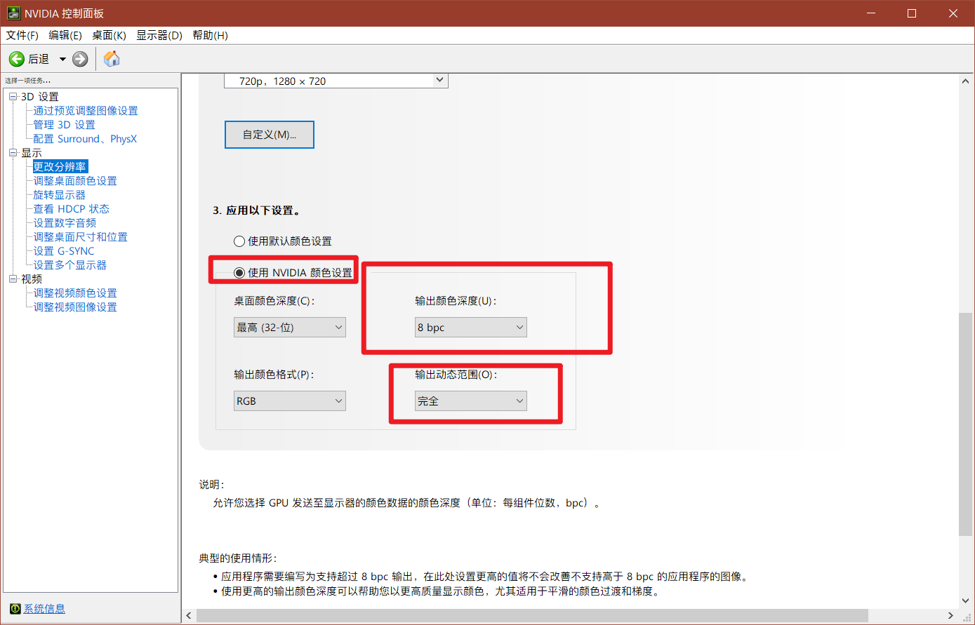Select 调整视频颜色设置 in tree

(75, 293)
